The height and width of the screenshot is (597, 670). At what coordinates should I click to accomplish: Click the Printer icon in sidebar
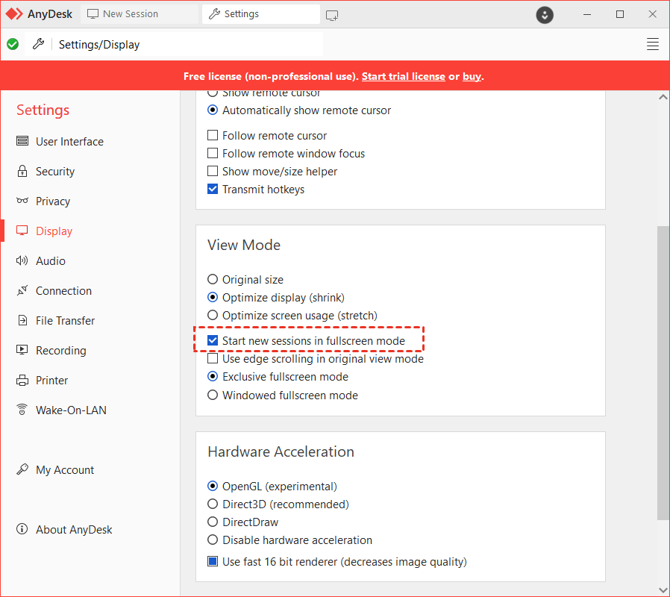(x=22, y=381)
